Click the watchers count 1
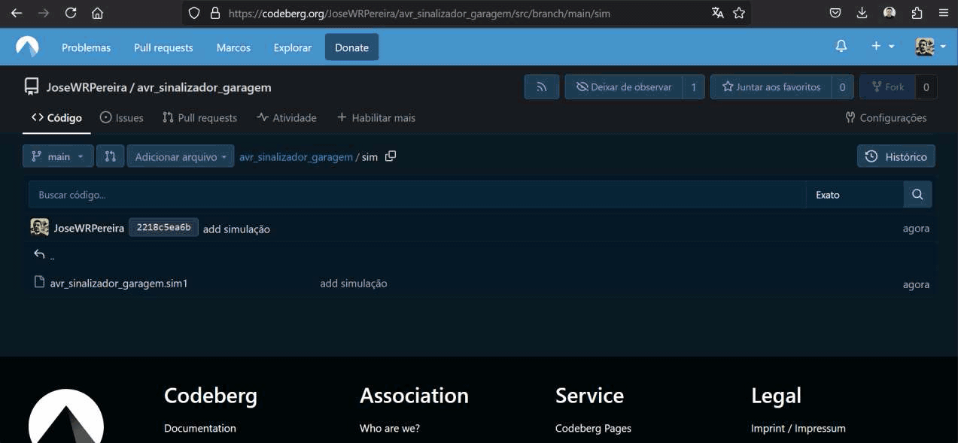Image resolution: width=958 pixels, height=443 pixels. pyautogui.click(x=694, y=87)
